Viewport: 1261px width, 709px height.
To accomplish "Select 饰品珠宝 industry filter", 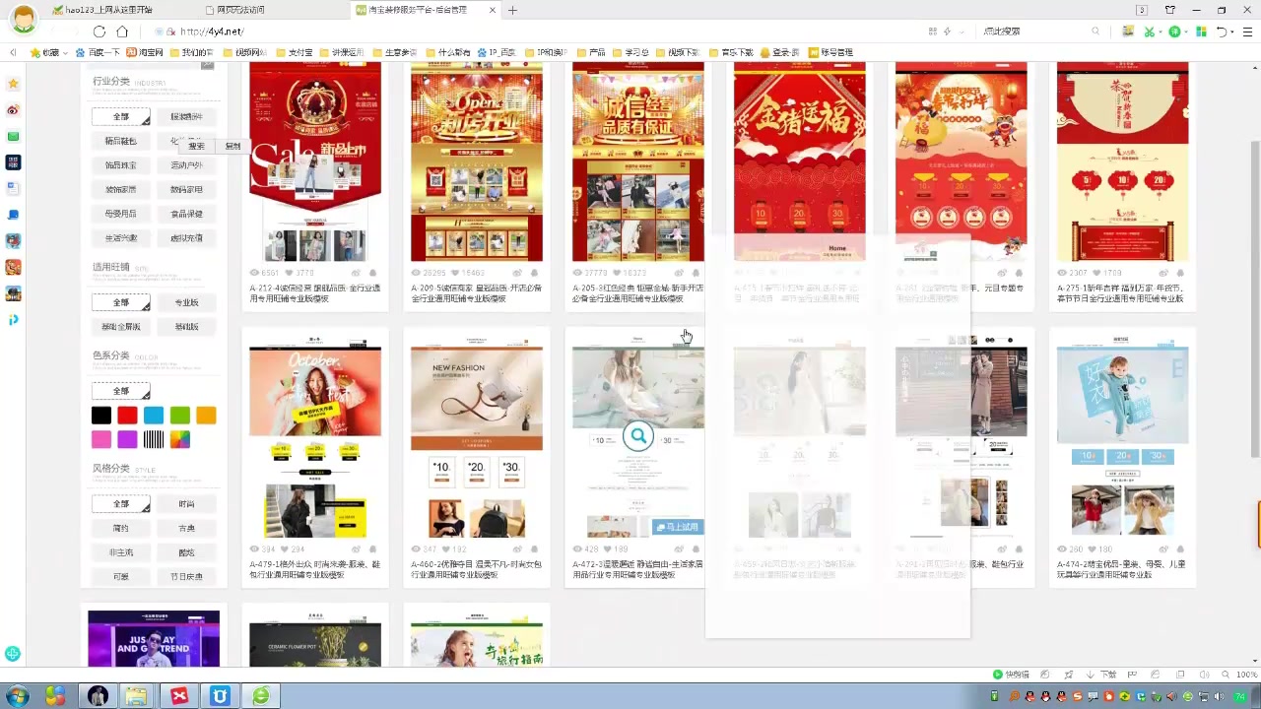I will pos(120,164).
